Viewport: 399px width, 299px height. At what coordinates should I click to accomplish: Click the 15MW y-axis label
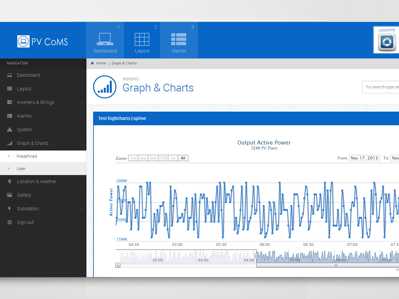tap(122, 239)
